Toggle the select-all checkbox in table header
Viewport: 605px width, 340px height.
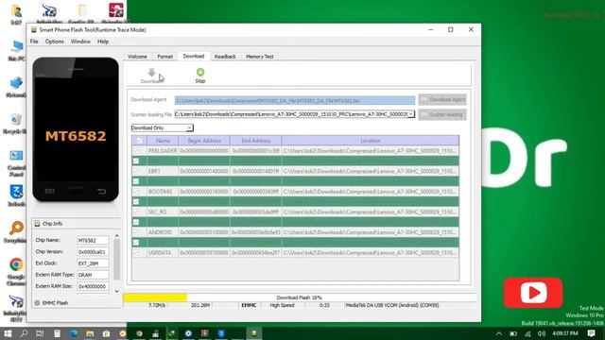[x=139, y=141]
